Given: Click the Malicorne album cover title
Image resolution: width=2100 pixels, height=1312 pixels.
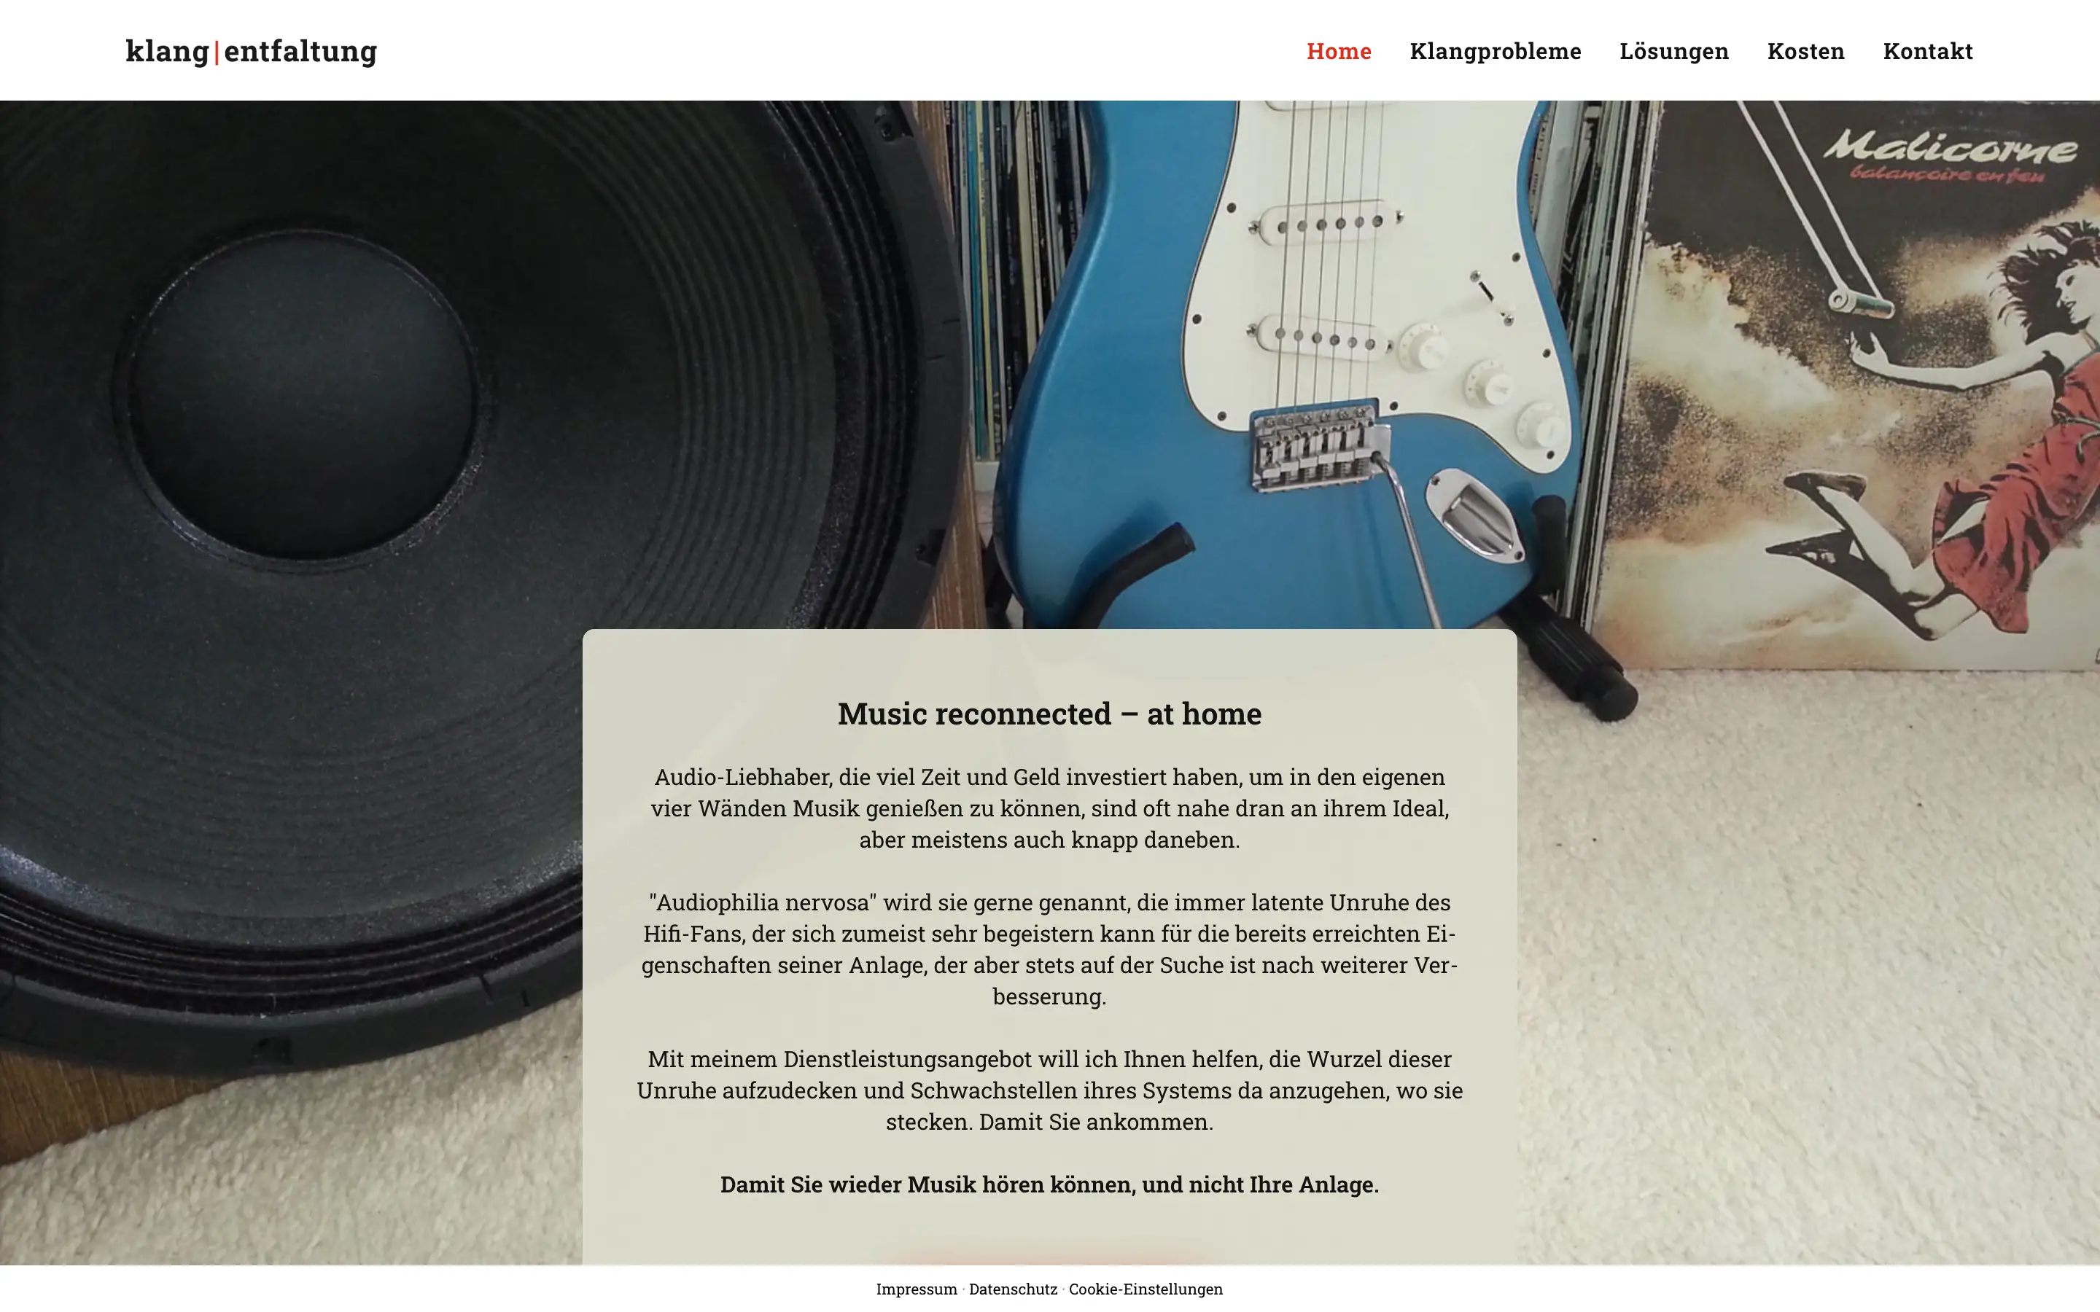Looking at the screenshot, I should click(1949, 156).
